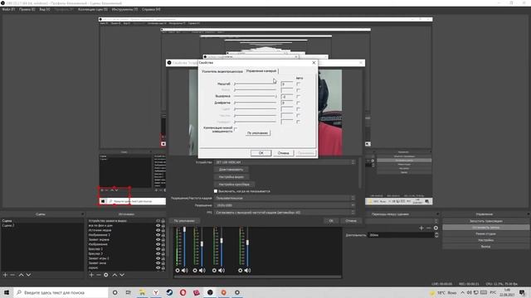Click Остановить запись in Controls
Viewport: 531px width, 298px height.
pos(485,228)
